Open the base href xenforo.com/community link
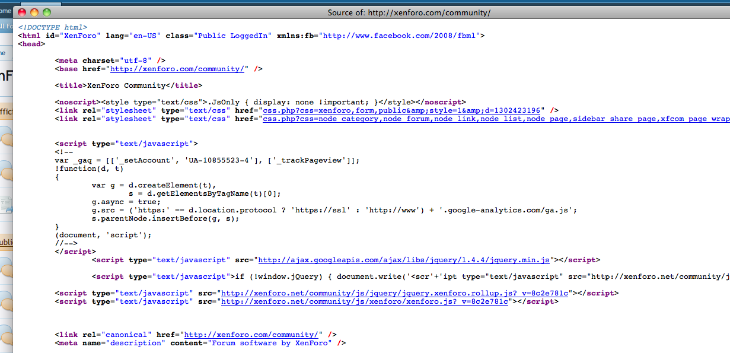 point(177,69)
